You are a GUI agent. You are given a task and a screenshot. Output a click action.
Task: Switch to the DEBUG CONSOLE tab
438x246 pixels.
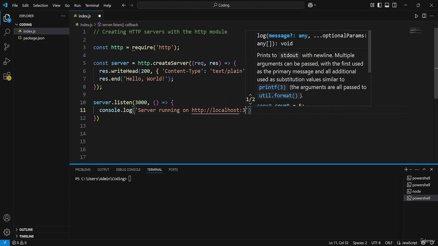click(128, 169)
